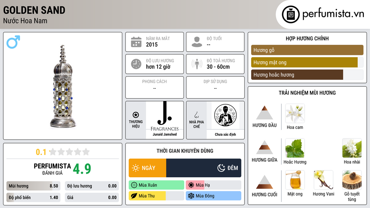This screenshot has width=370, height=208.
Task: Click the perfumista.vn bottle logo icon
Action: (x=291, y=14)
